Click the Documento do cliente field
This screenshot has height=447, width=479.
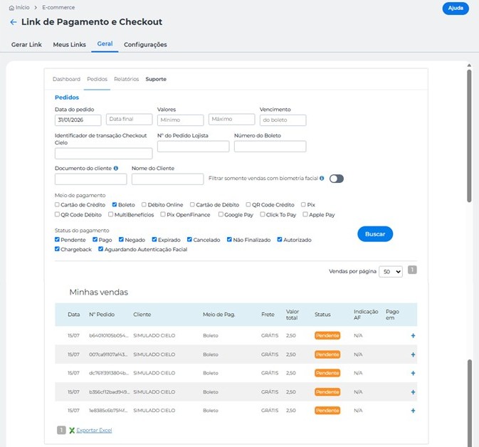[x=90, y=179]
